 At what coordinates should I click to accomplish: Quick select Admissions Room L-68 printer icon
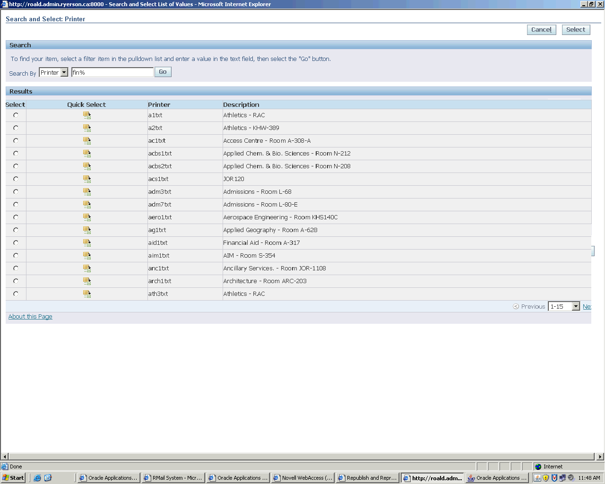point(87,192)
